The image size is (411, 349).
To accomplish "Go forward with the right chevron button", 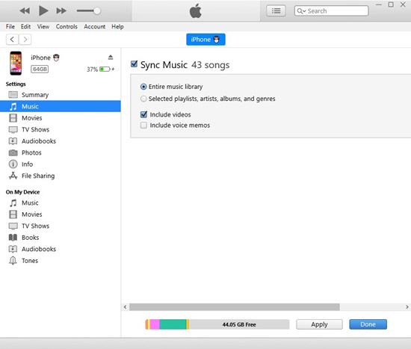I will [x=25, y=40].
